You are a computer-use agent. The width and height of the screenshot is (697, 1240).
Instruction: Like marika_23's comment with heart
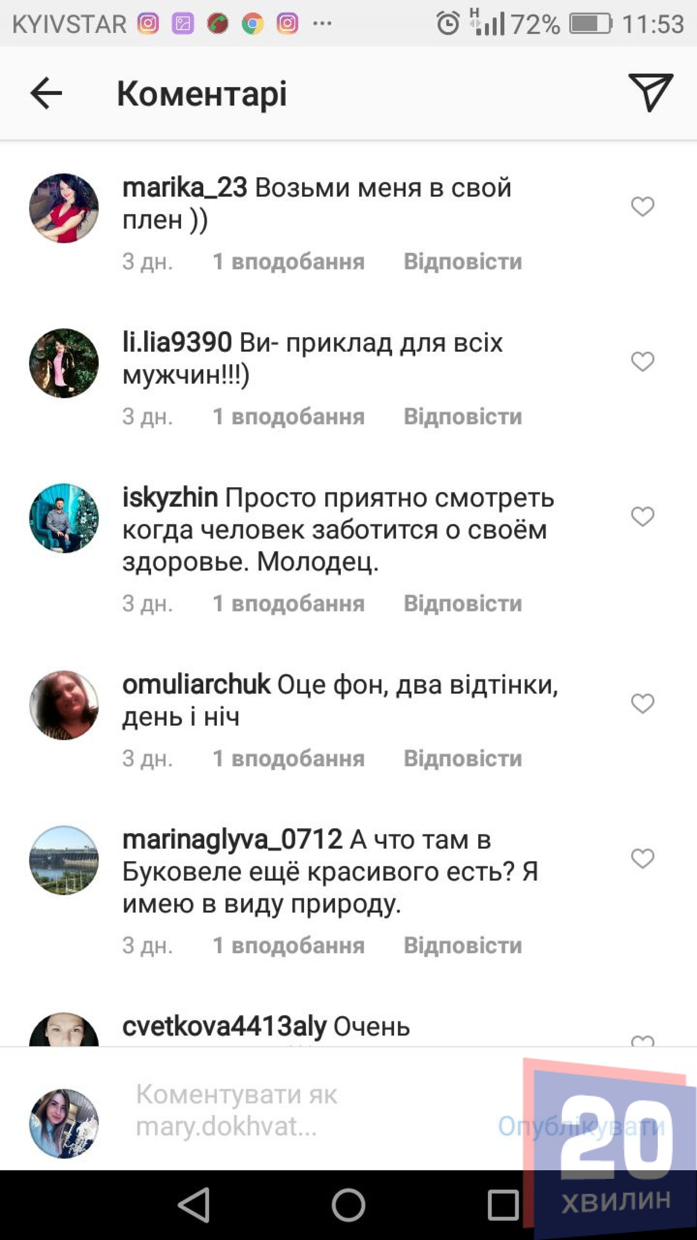click(x=643, y=206)
